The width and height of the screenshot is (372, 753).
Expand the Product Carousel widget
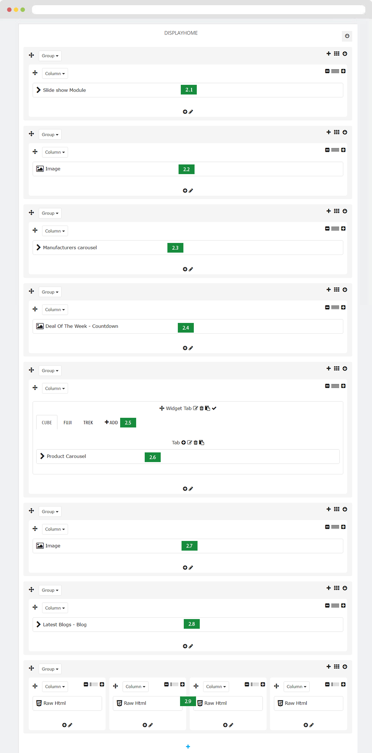42,456
